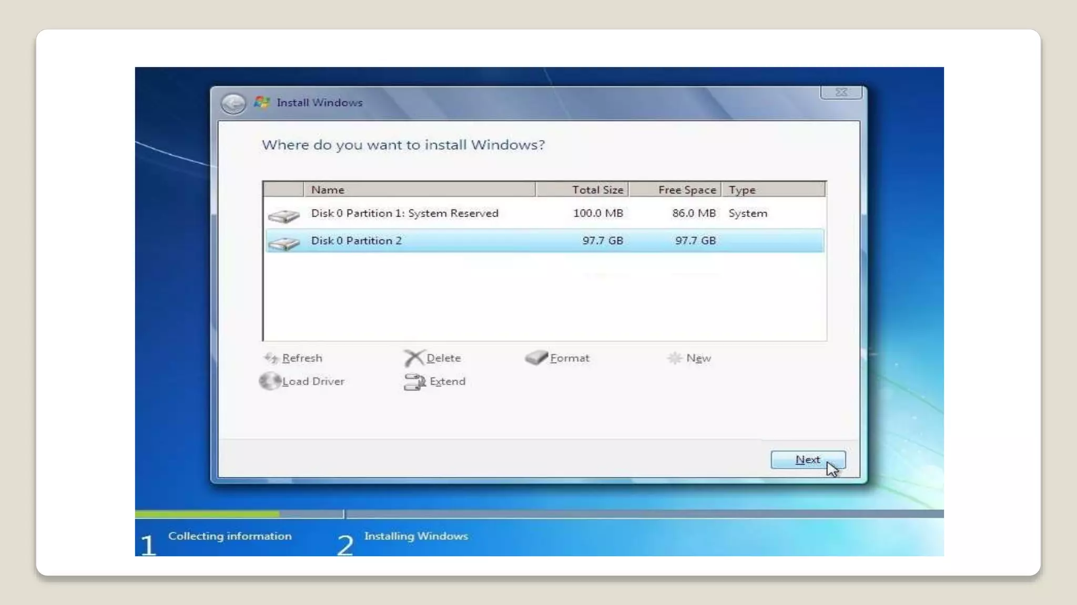This screenshot has width=1077, height=605.
Task: Click the back arrow button
Action: [233, 103]
